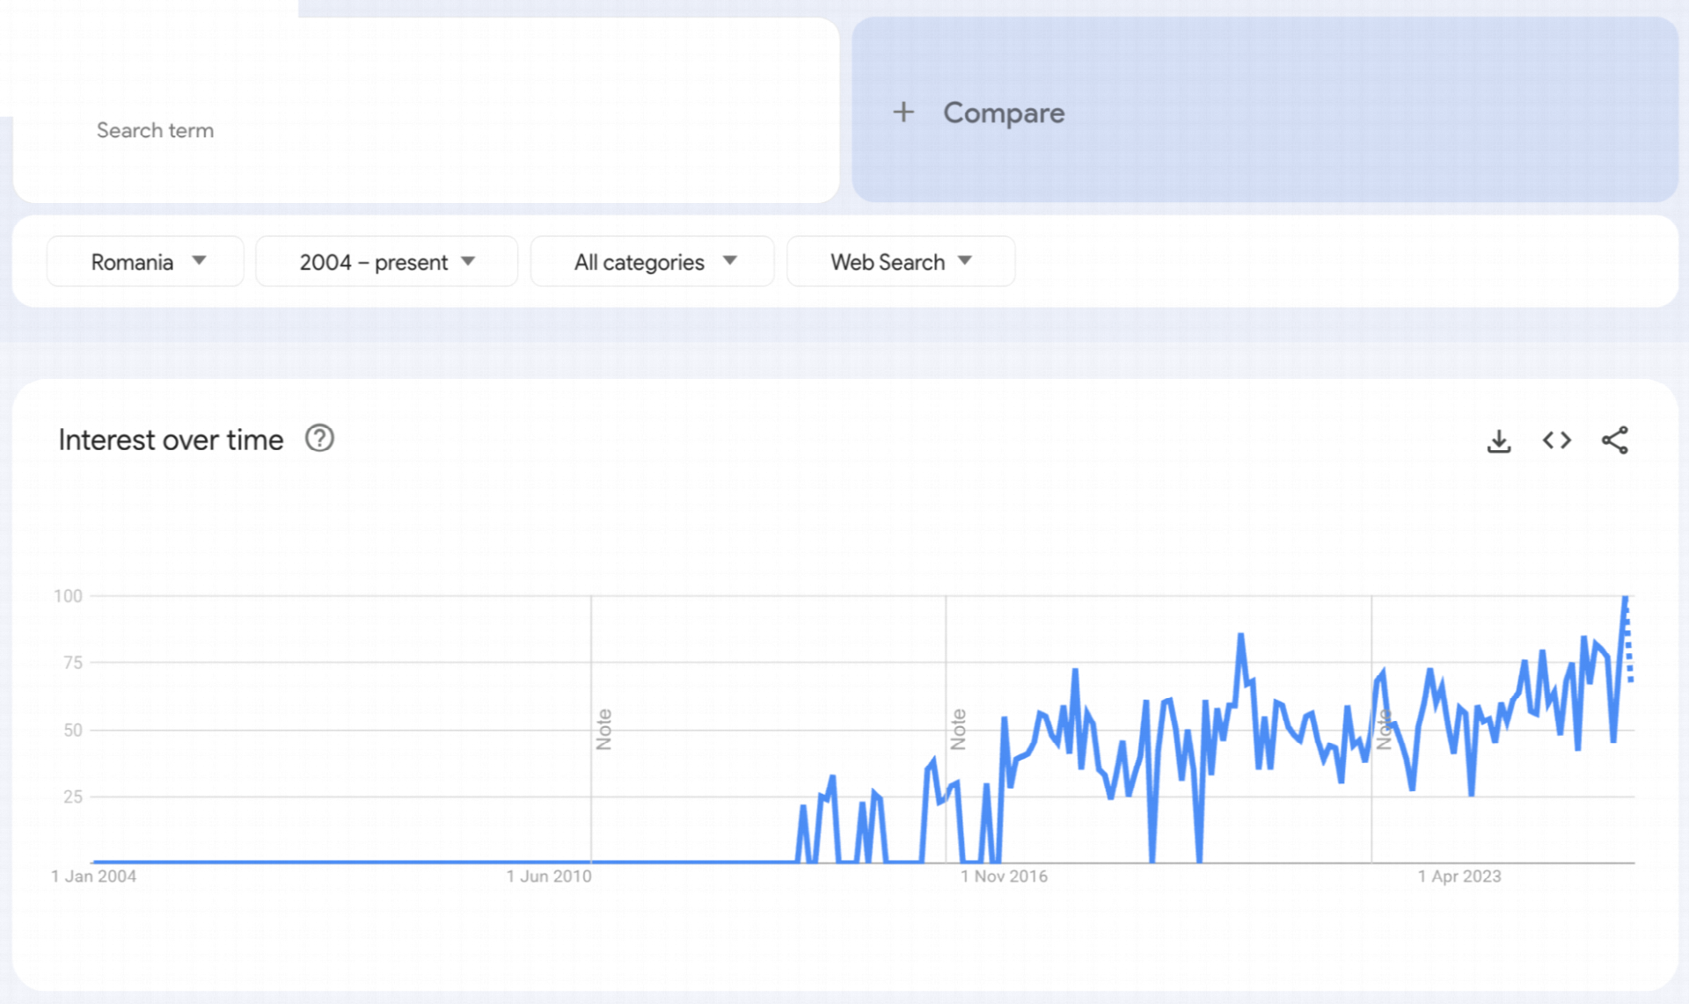Screen dimensions: 1689x1004
Task: Click the '1 Apr 2023' axis label
Action: [1459, 877]
